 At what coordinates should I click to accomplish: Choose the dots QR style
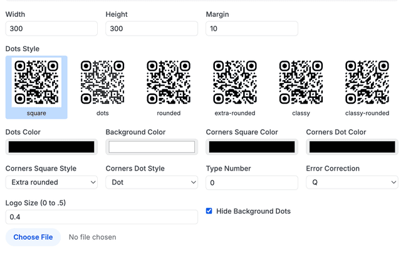tap(103, 87)
